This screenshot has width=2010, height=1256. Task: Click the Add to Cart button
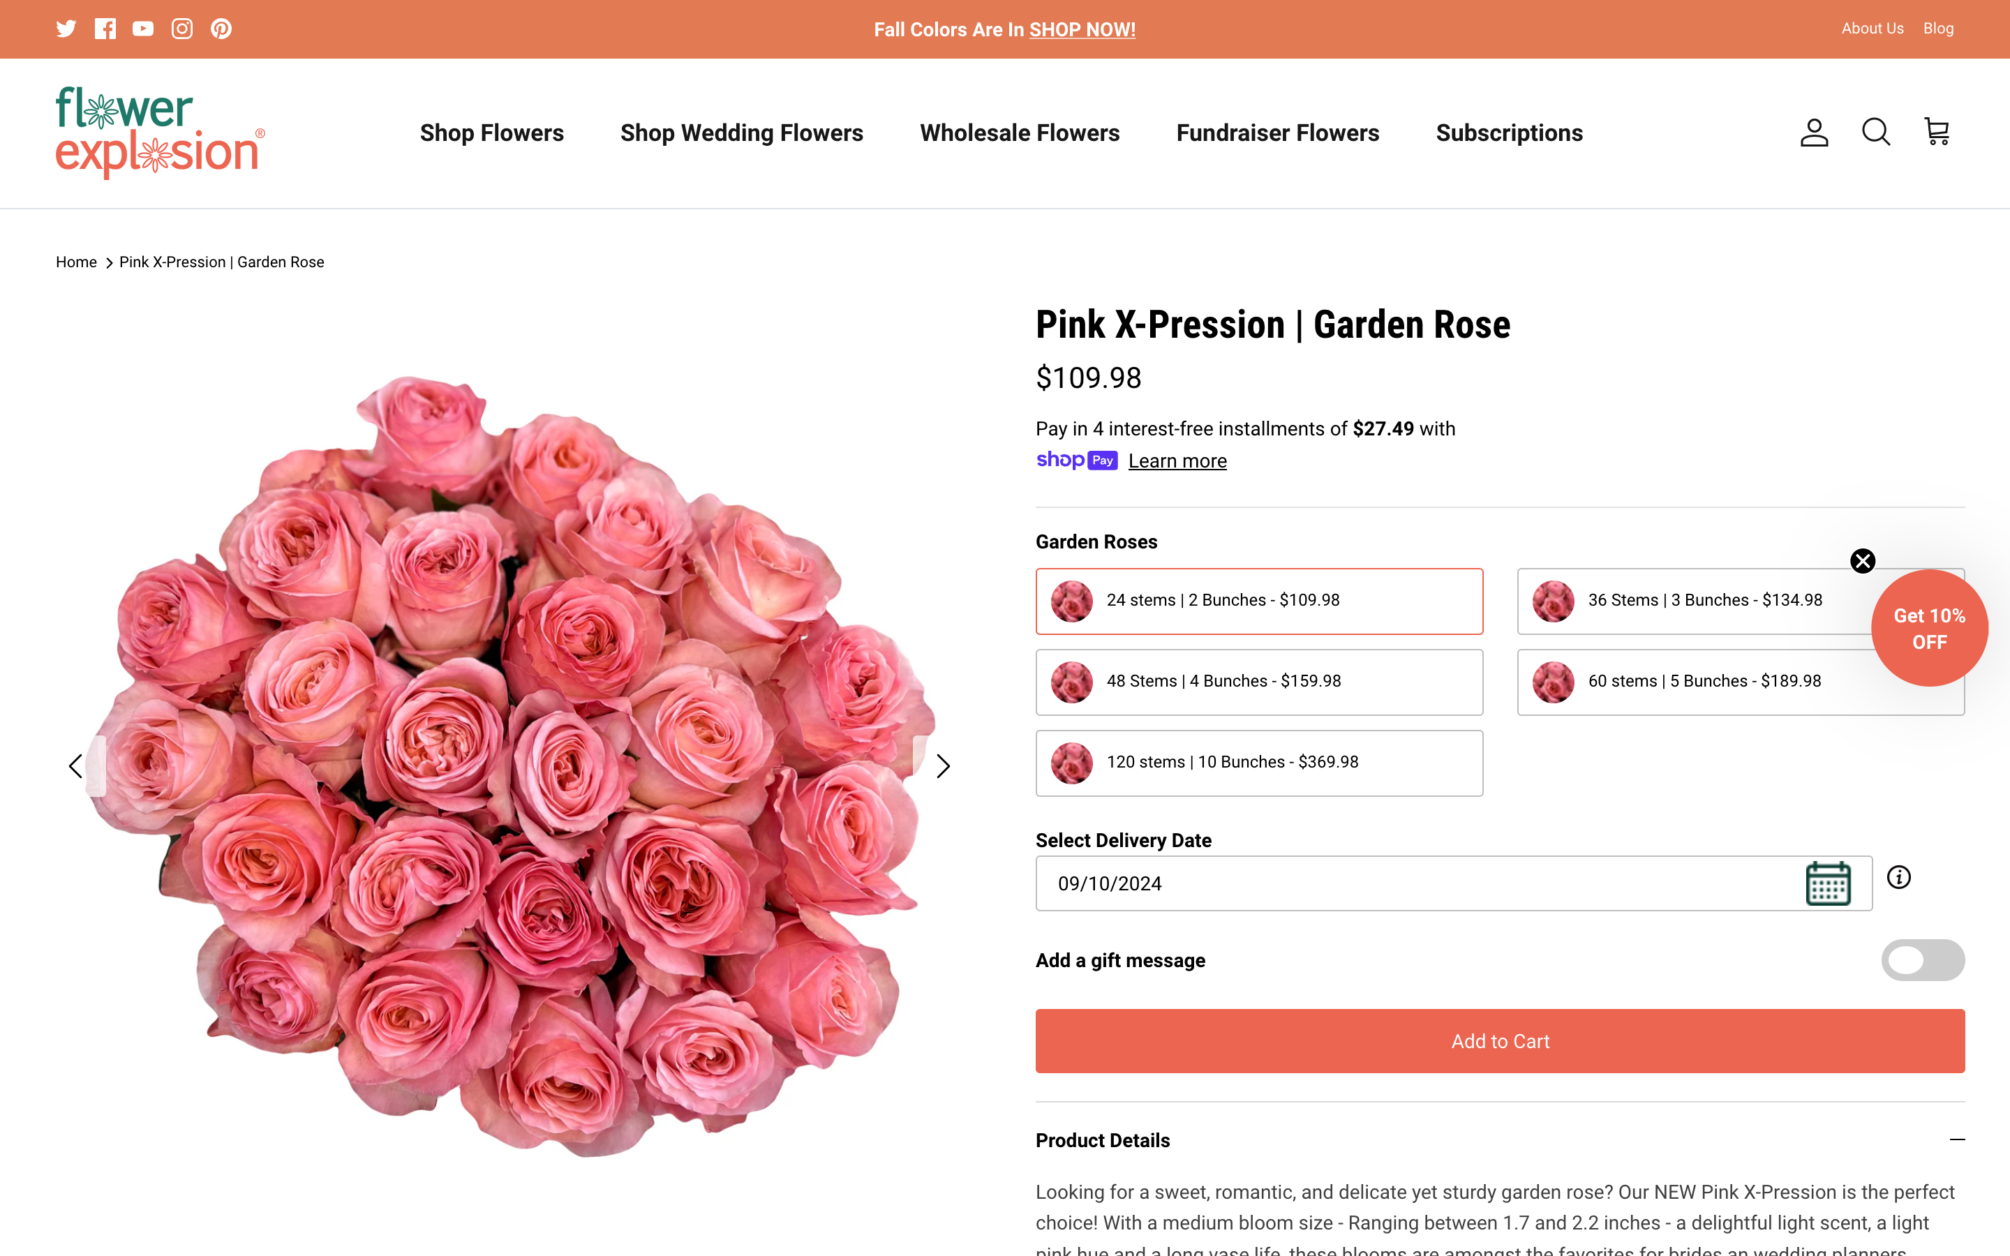coord(1499,1041)
